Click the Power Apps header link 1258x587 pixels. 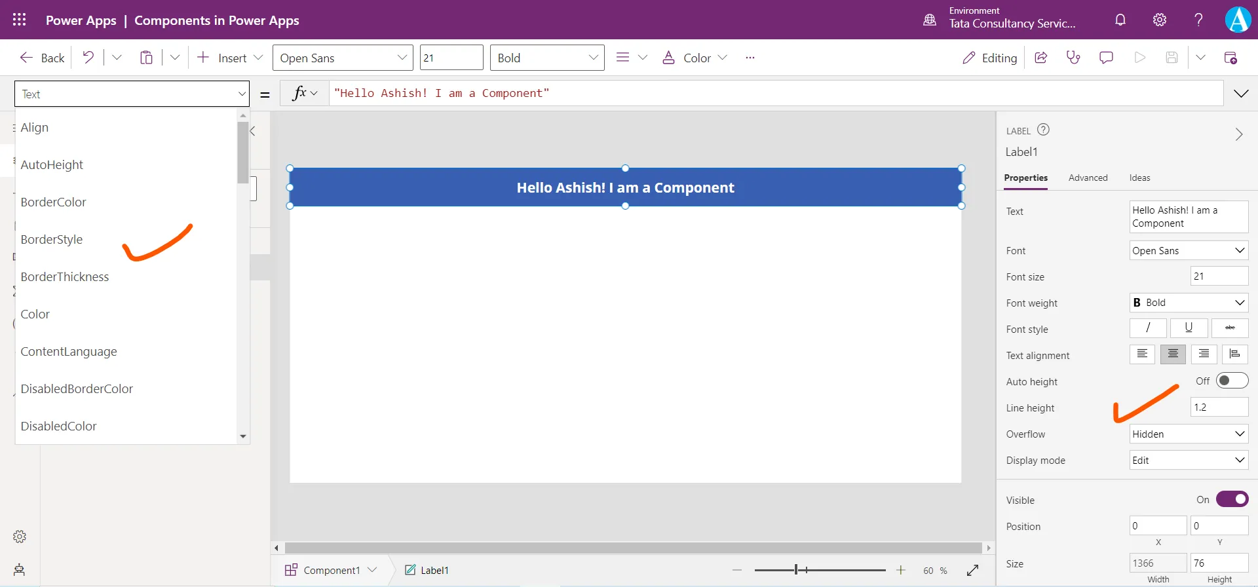(x=81, y=20)
